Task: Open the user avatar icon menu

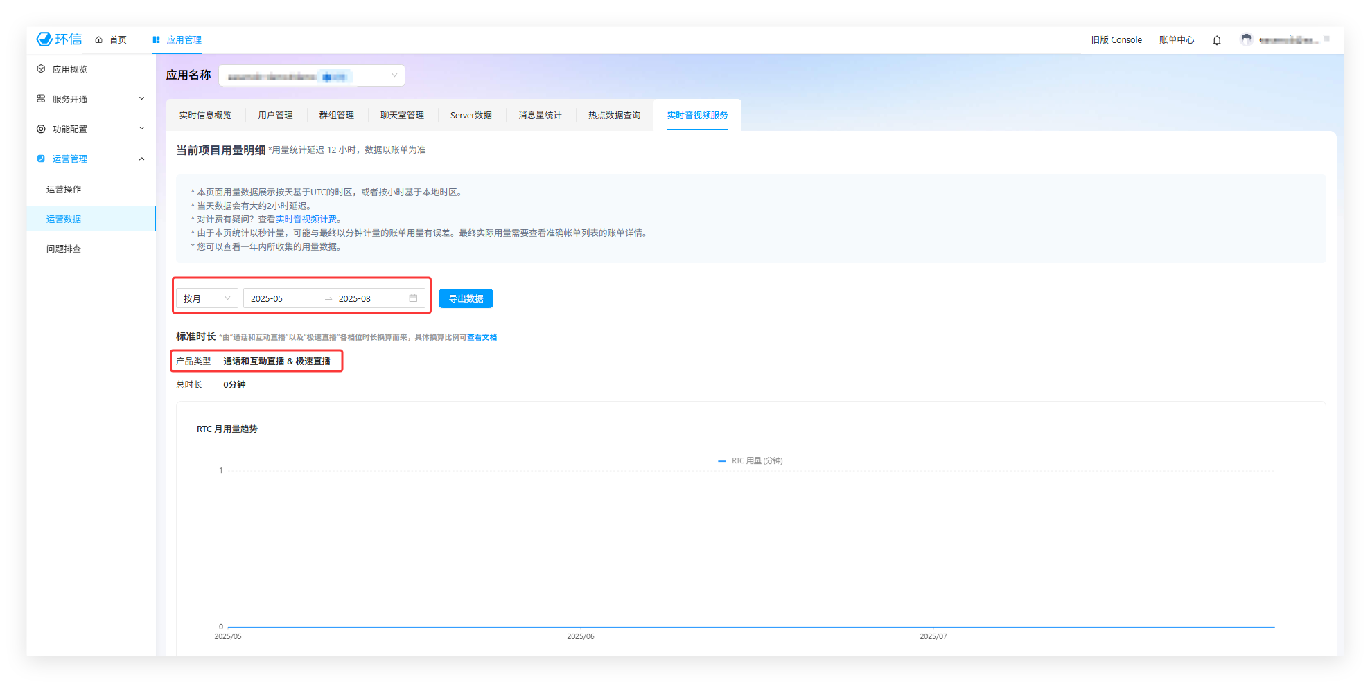Action: [x=1246, y=39]
